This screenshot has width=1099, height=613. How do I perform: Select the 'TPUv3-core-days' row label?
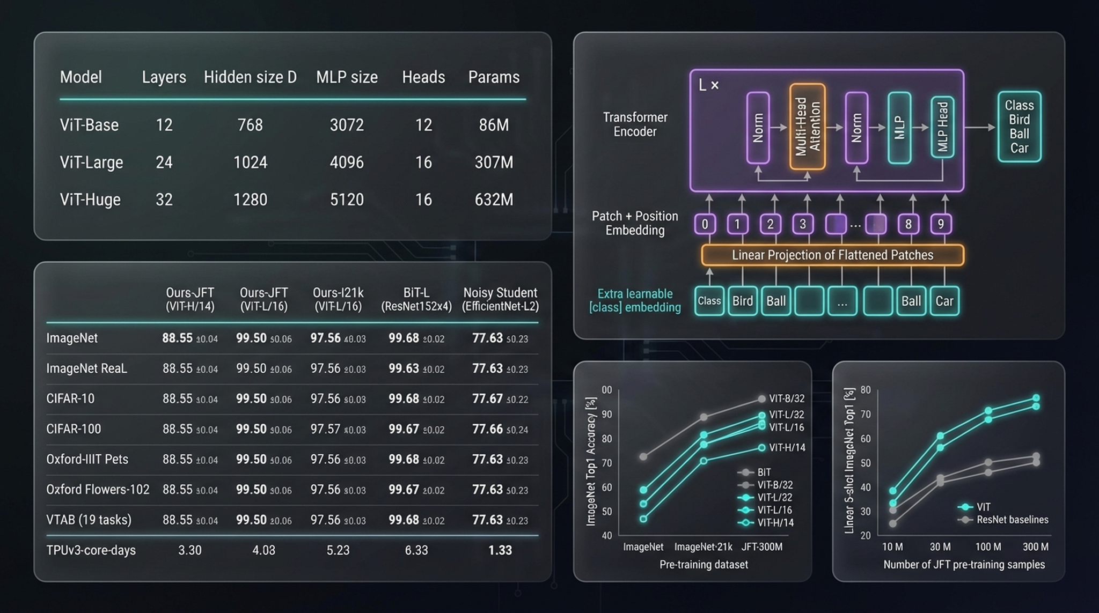point(91,550)
